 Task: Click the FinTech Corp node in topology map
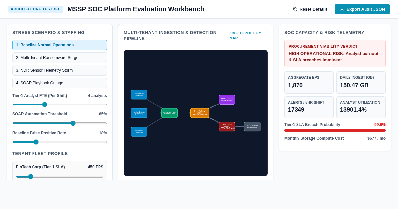139,95
